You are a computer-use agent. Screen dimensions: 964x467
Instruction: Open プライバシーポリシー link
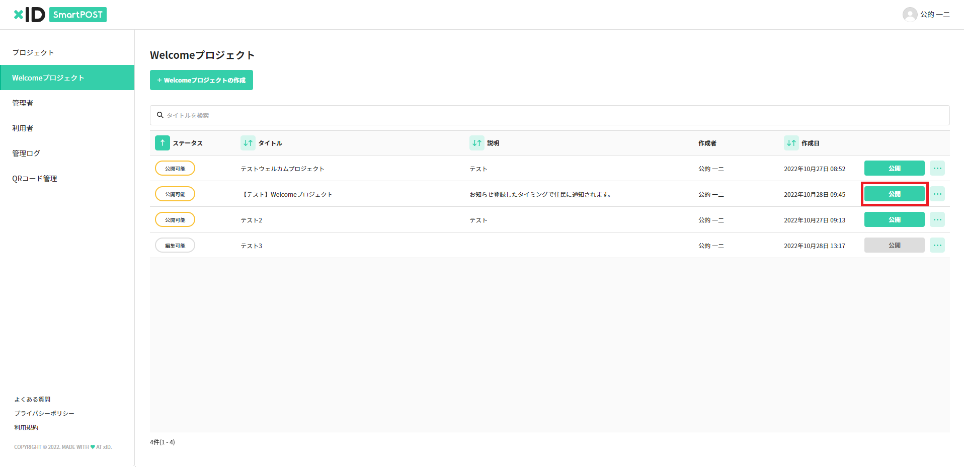(x=44, y=414)
